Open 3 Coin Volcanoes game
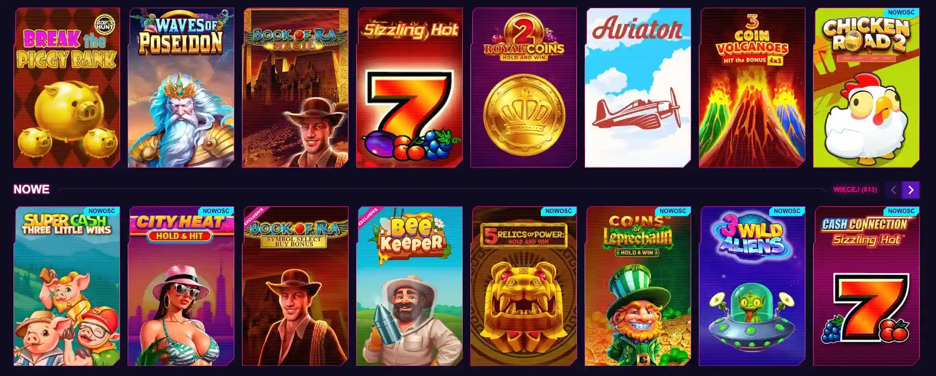 [x=752, y=88]
